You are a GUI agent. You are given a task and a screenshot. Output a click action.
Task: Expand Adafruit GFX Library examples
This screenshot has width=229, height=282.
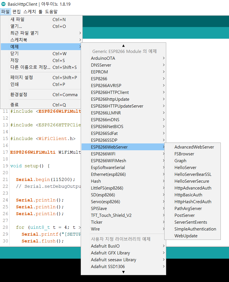[123, 253]
